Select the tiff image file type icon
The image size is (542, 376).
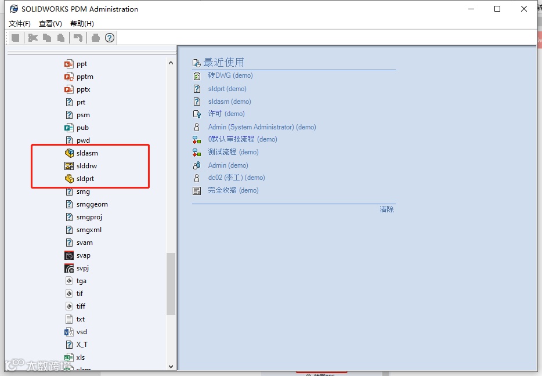pyautogui.click(x=69, y=306)
